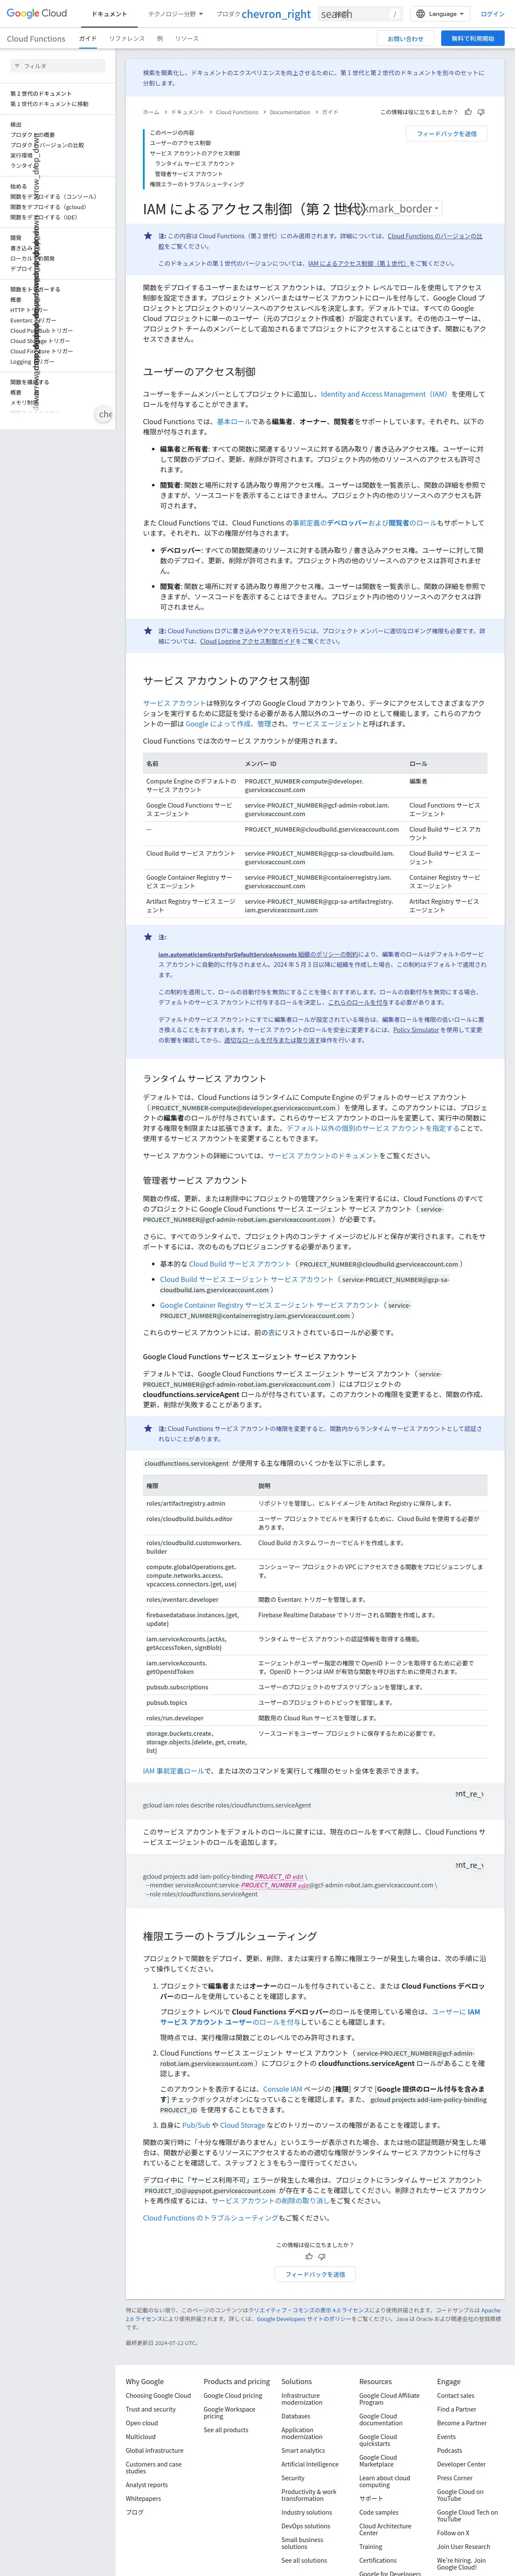Open Cloud Logging アクセス制御ガイド link
This screenshot has width=515, height=2576.
[248, 641]
